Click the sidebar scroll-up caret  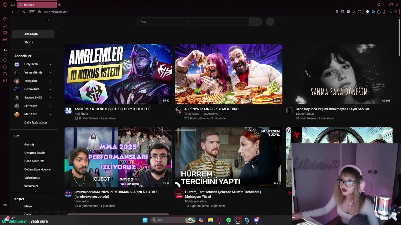[x=58, y=28]
